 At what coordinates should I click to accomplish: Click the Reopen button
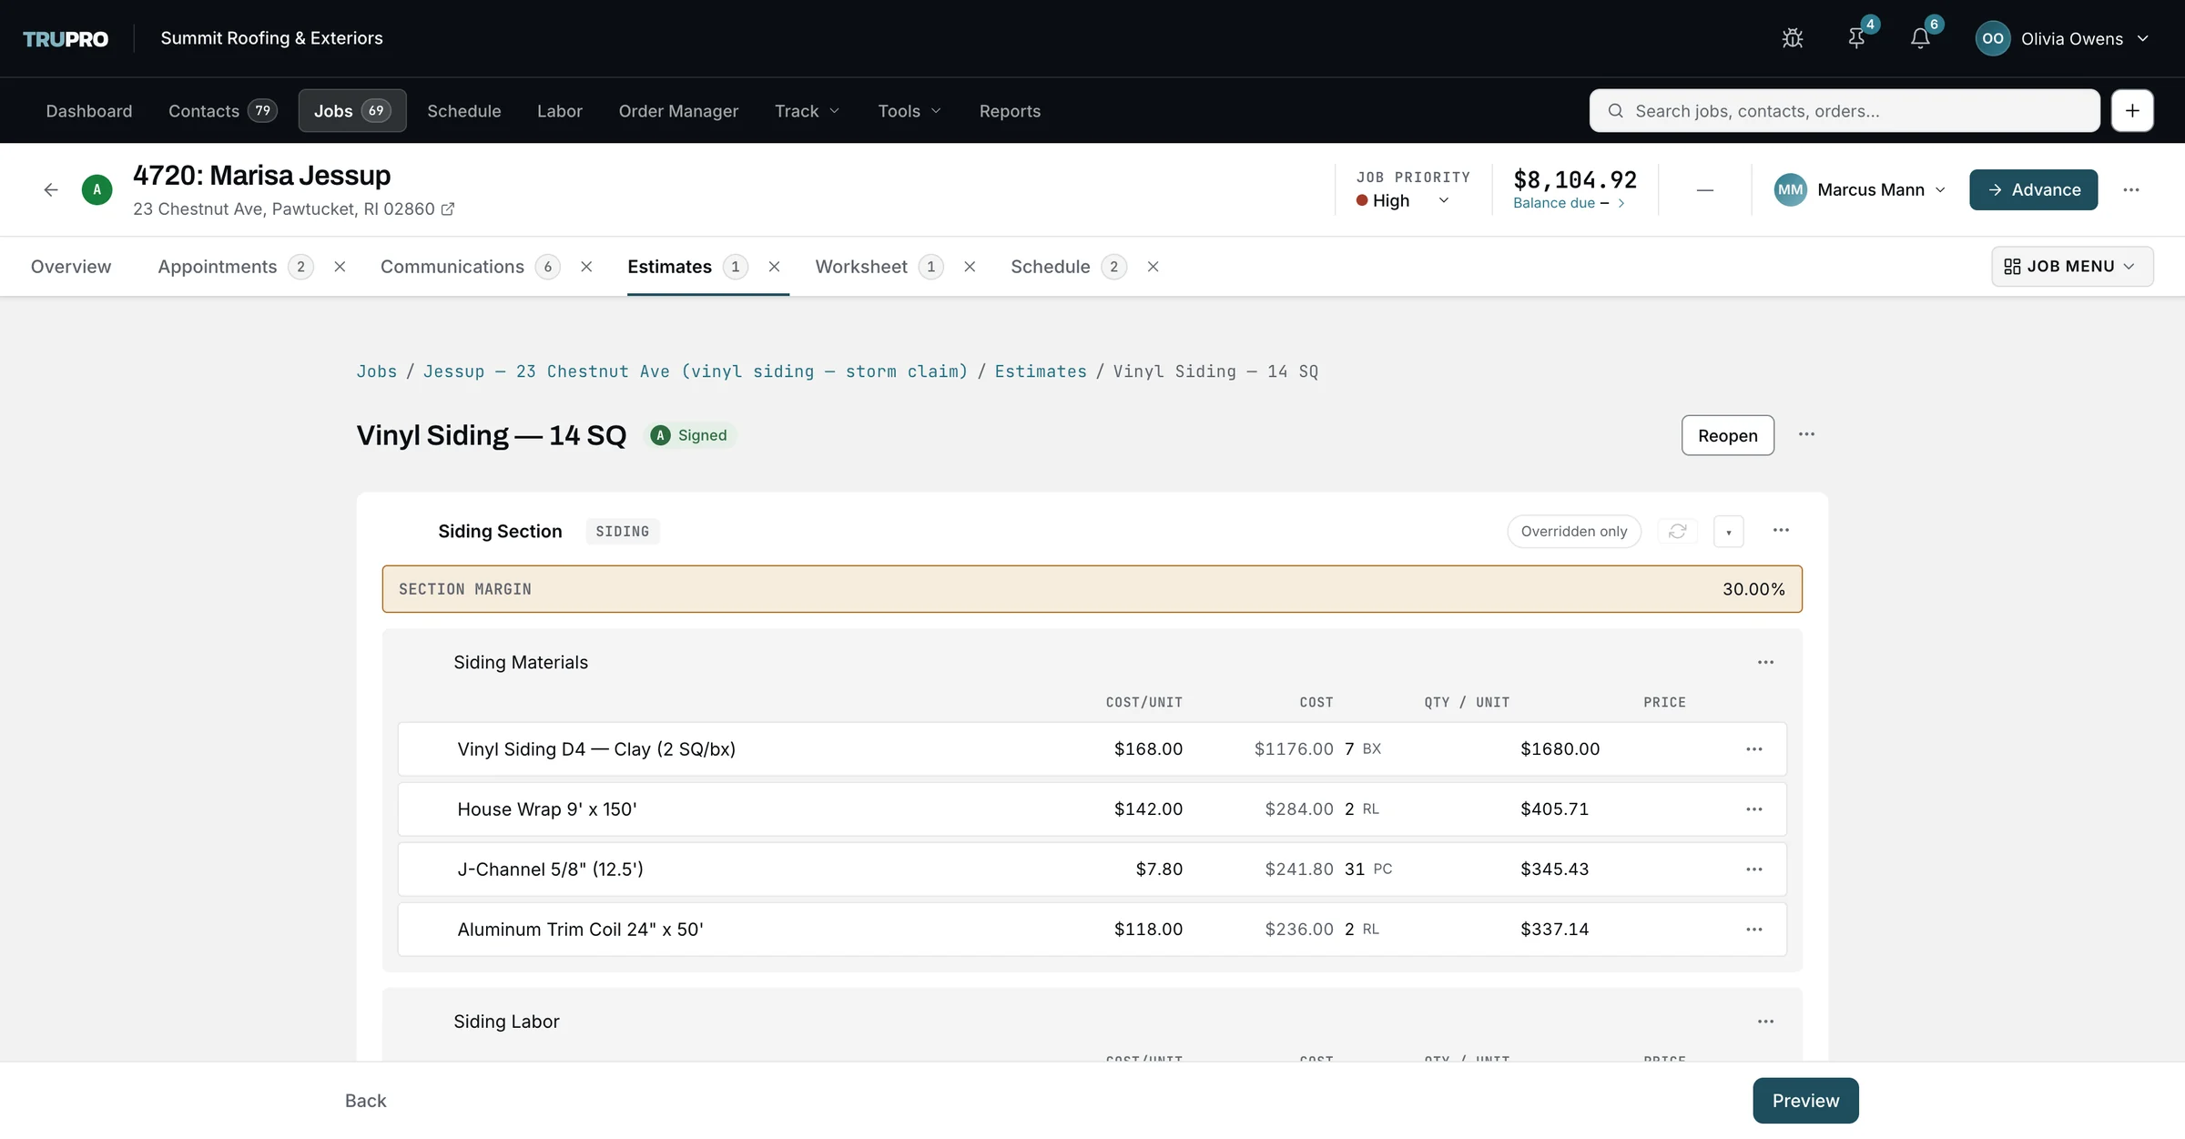pos(1727,435)
